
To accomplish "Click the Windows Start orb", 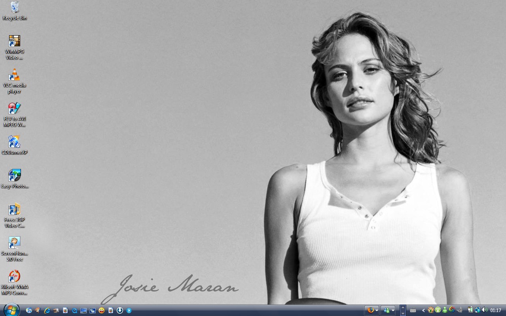I will tap(11, 310).
